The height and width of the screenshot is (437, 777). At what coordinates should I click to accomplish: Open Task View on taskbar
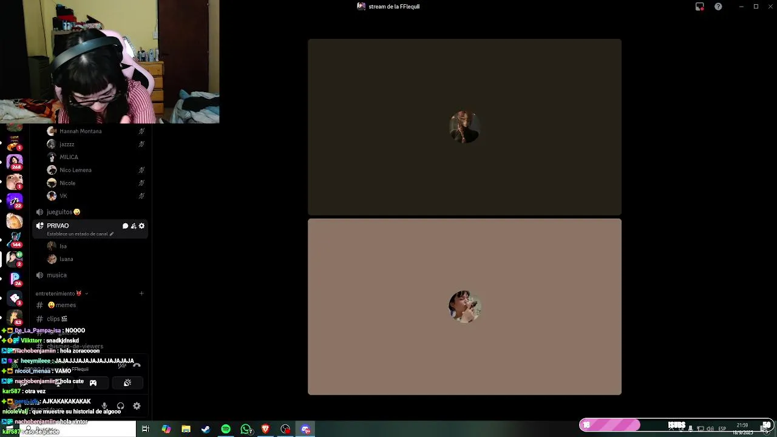pos(146,429)
